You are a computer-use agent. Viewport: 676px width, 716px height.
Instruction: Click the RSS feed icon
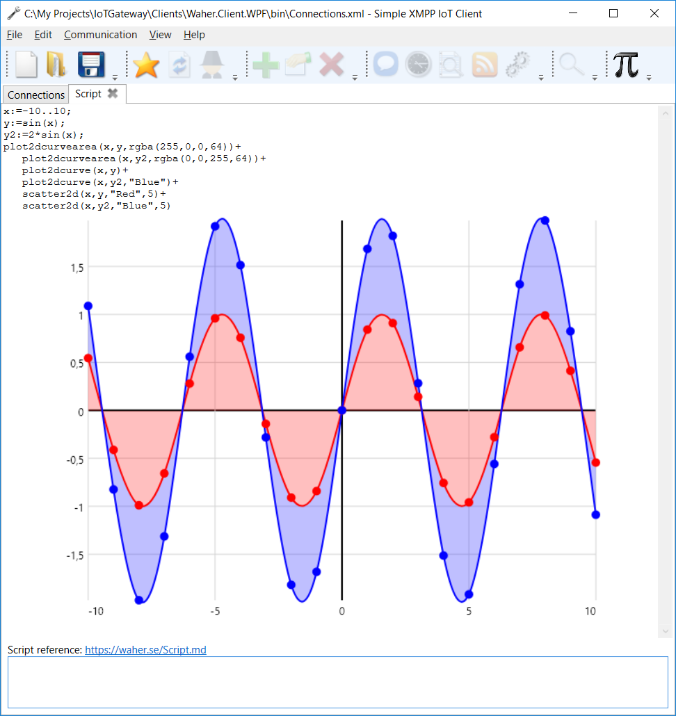click(x=485, y=65)
